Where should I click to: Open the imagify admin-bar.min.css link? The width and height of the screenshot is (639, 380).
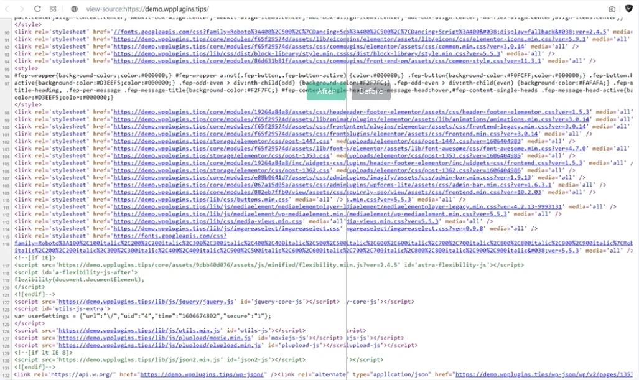pos(322,178)
